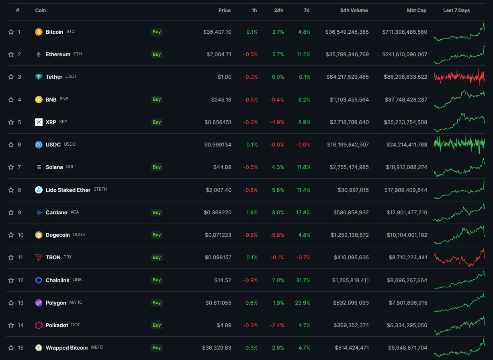Click the TRON logo icon
The height and width of the screenshot is (360, 493).
(39, 257)
